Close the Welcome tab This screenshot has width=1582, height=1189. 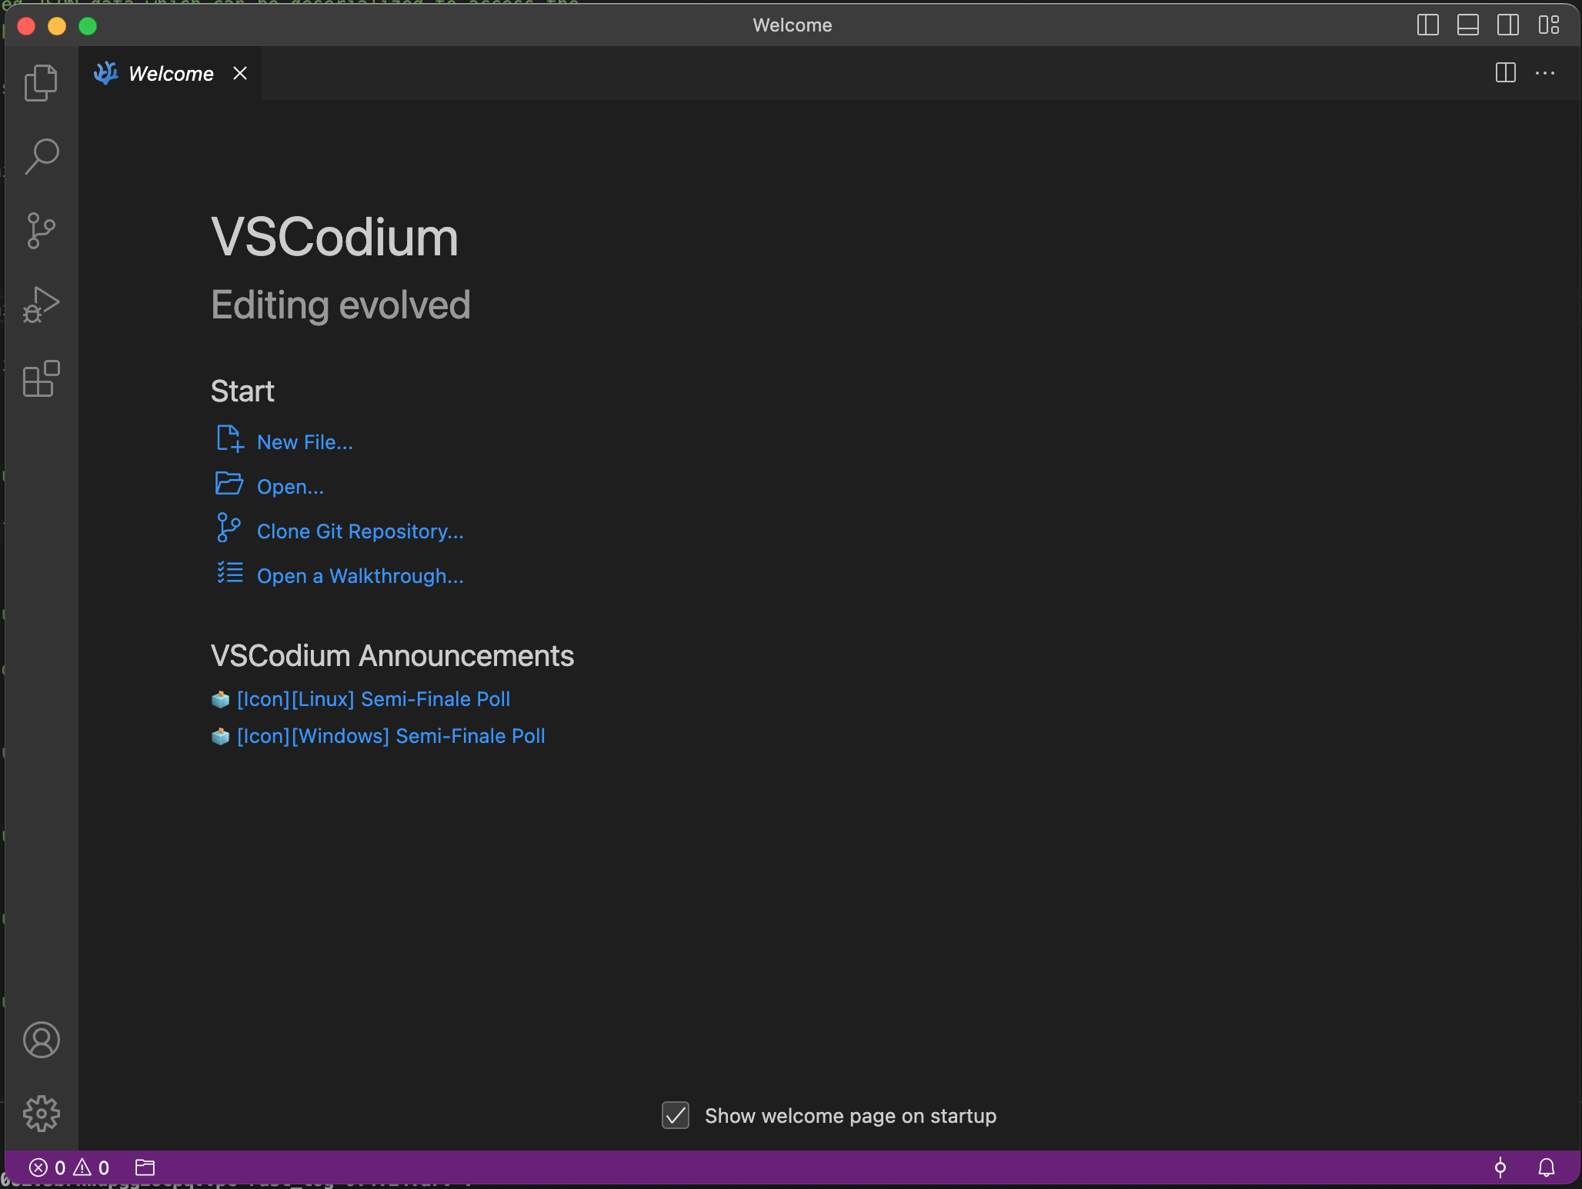tap(239, 73)
